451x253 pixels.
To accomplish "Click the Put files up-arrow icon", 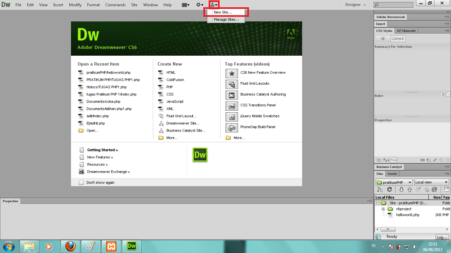I will (x=410, y=189).
